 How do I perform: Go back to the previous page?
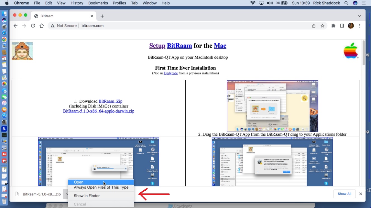pos(16,26)
